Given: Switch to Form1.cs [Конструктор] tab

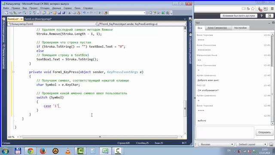Looking at the screenshot, I should [x=38, y=19].
